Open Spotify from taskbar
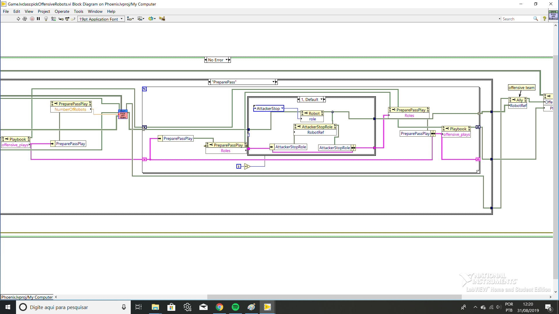559x314 pixels. [x=235, y=307]
